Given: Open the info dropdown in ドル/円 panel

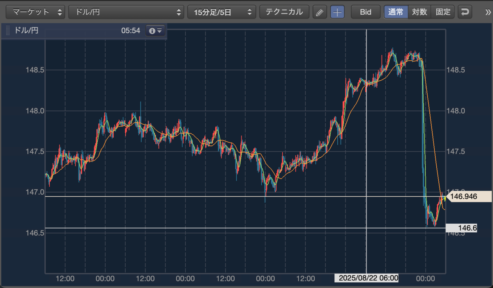Looking at the screenshot, I should (x=156, y=31).
